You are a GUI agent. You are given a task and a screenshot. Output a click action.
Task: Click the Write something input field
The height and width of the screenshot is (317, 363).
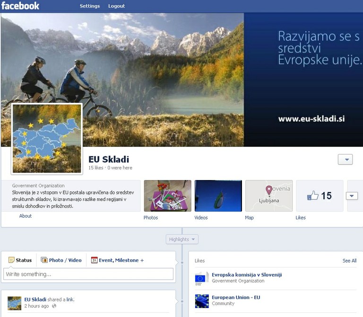[x=88, y=274]
